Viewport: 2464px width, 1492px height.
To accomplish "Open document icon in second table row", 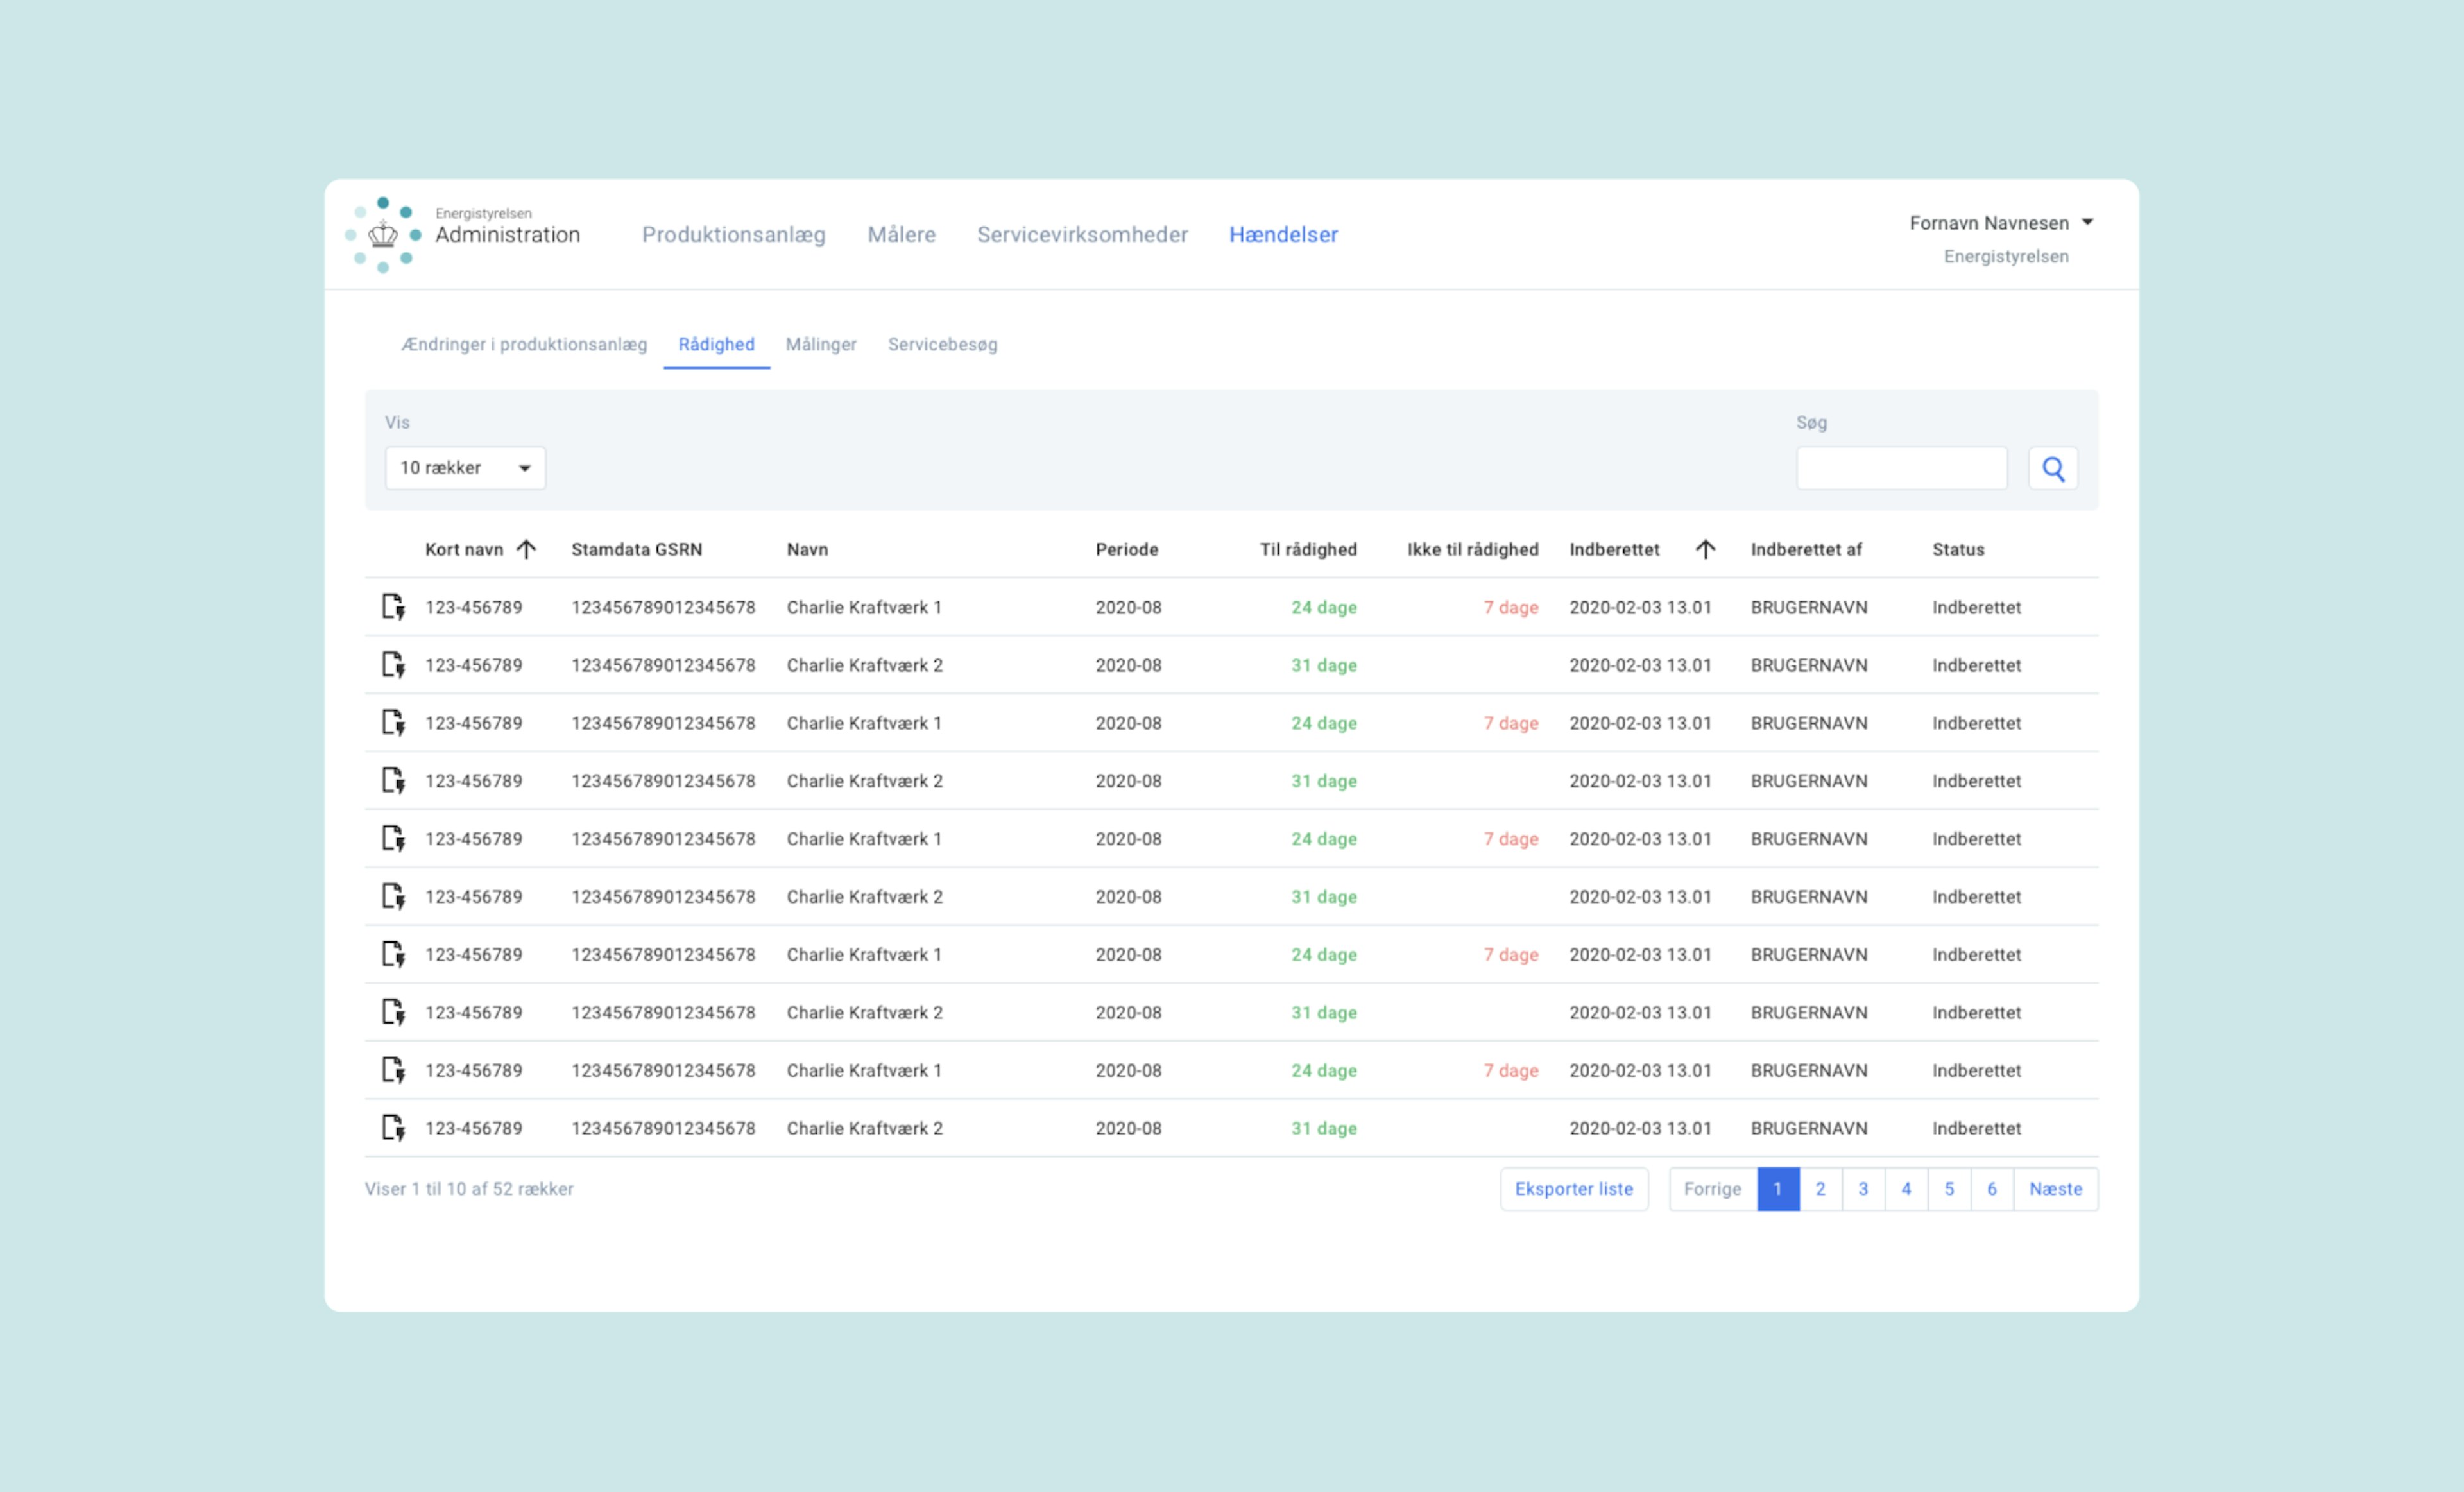I will point(393,665).
